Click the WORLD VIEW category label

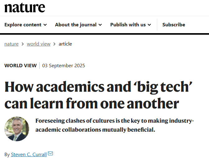click(21, 66)
